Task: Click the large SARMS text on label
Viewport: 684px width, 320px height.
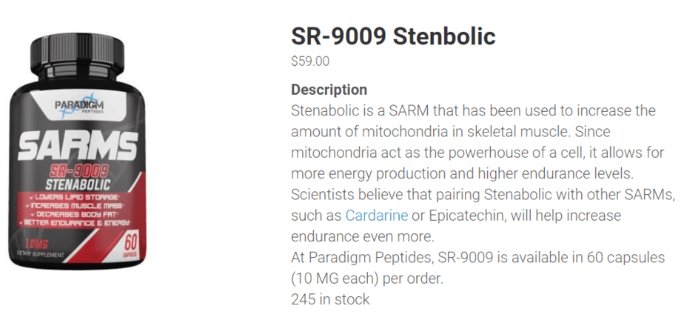Action: pyautogui.click(x=78, y=146)
